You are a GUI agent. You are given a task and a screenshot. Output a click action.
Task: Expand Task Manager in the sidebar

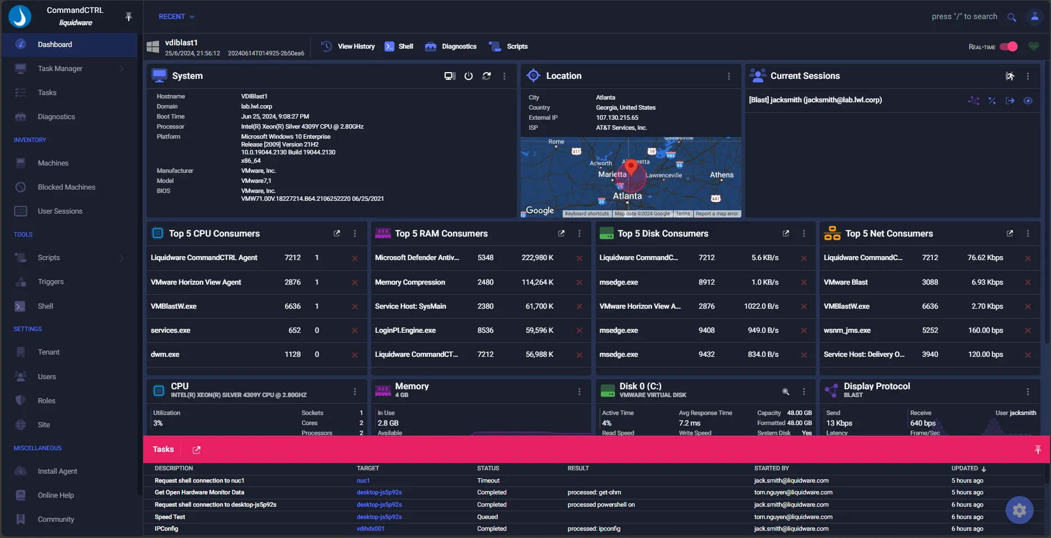pyautogui.click(x=69, y=69)
